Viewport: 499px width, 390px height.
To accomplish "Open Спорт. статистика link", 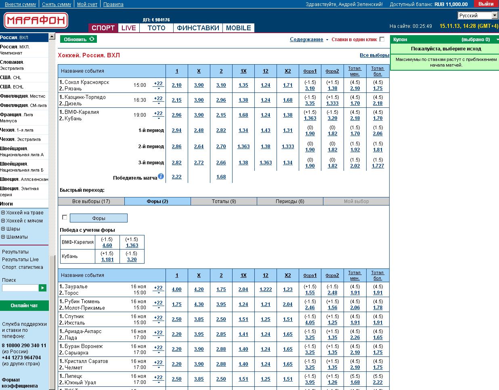I will click(22, 267).
